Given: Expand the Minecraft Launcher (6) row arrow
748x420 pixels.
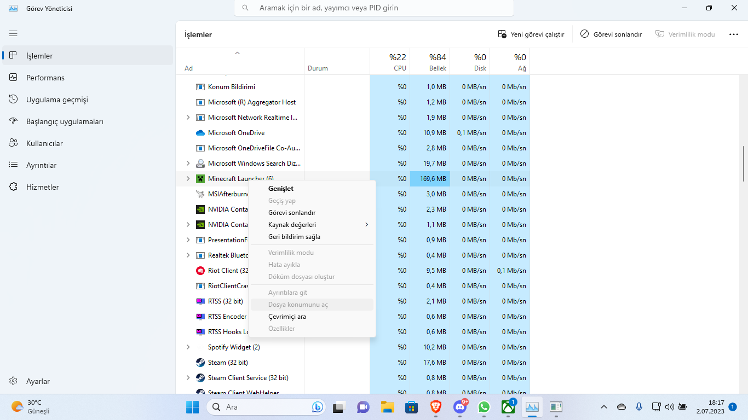Looking at the screenshot, I should click(188, 179).
